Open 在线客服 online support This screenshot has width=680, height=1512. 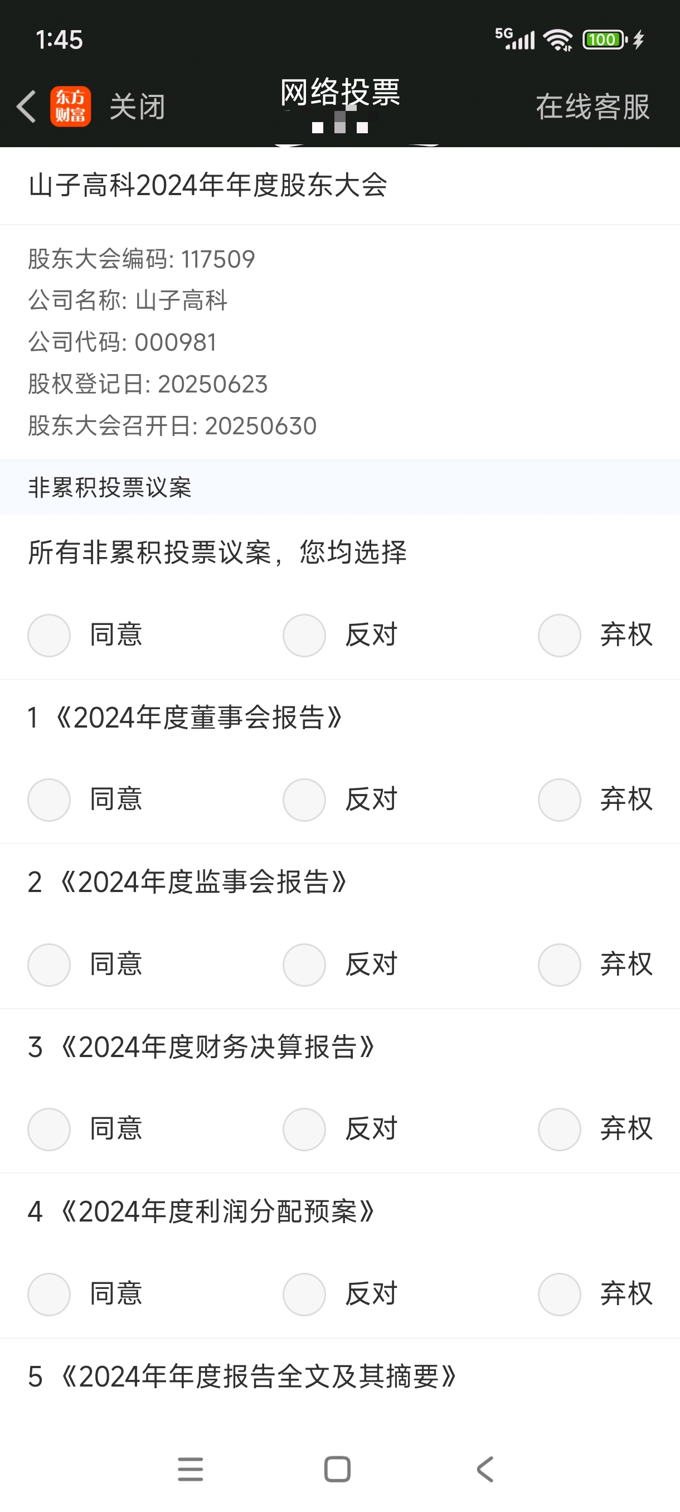tap(592, 107)
